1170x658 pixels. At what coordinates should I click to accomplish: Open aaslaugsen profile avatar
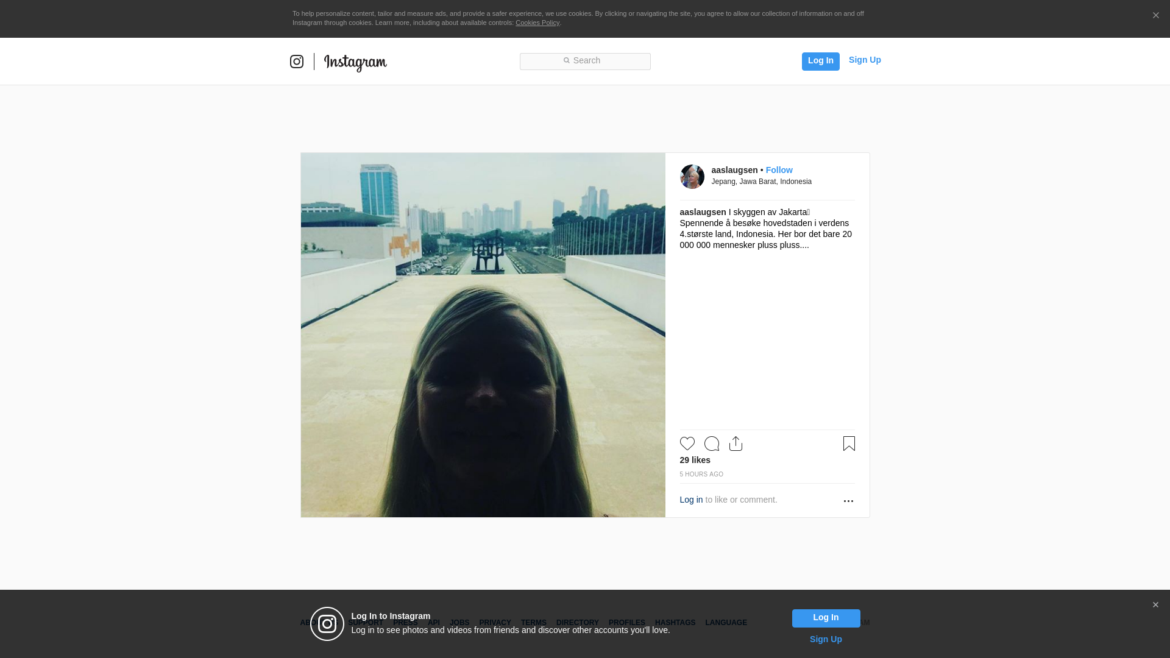(x=692, y=177)
